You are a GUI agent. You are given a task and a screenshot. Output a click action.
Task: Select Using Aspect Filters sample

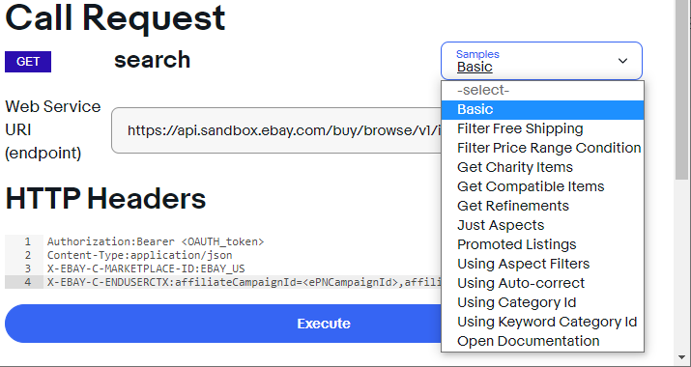542,264
